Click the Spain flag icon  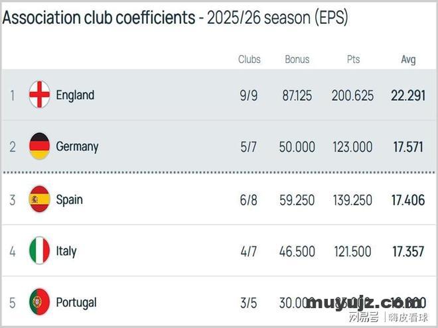point(40,199)
